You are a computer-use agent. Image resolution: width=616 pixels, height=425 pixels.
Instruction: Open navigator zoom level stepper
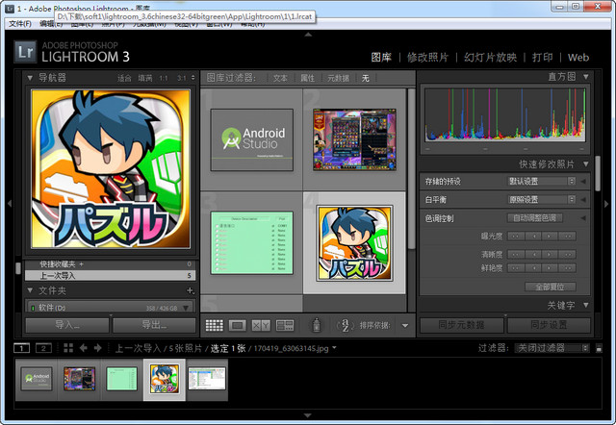pos(192,78)
